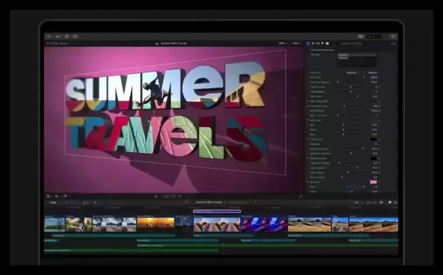Viewport: 443px width, 275px height.
Task: Switch to the Info inspector tab
Action: [327, 44]
